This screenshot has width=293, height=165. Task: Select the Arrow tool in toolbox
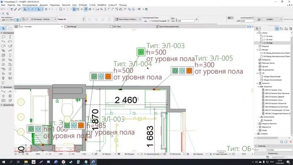tap(3, 28)
